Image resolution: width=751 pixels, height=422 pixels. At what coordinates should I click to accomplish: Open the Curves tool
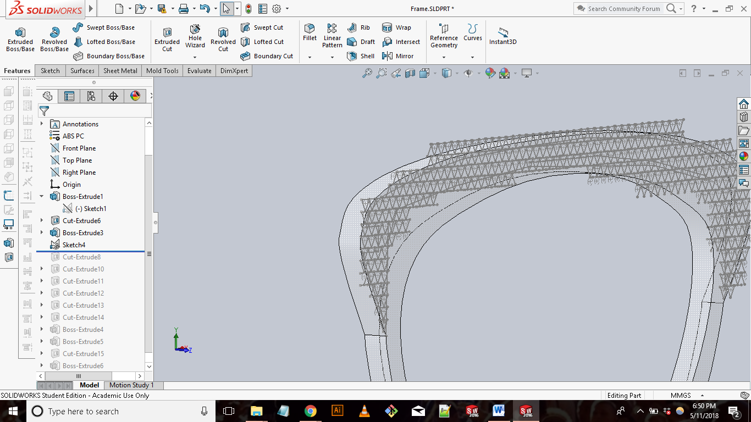click(x=472, y=32)
